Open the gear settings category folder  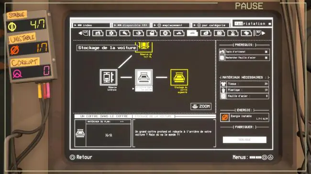111,33
